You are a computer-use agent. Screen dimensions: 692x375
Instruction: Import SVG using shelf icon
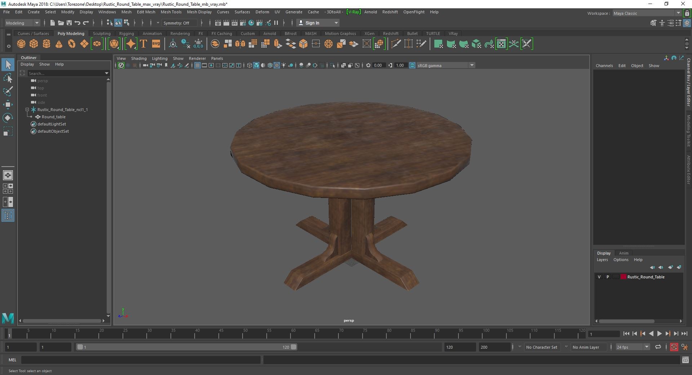156,44
